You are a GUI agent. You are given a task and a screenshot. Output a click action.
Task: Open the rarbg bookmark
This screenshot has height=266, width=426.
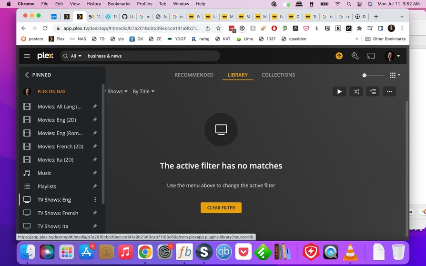(201, 39)
